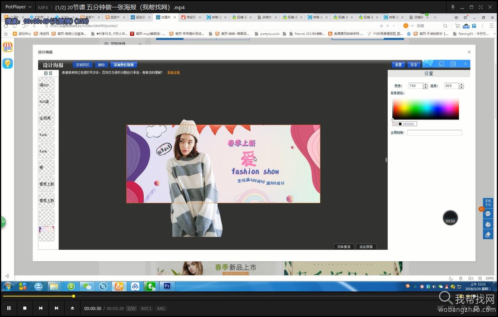Click the transparent no-color swatch
This screenshot has width=498, height=317.
tap(394, 124)
